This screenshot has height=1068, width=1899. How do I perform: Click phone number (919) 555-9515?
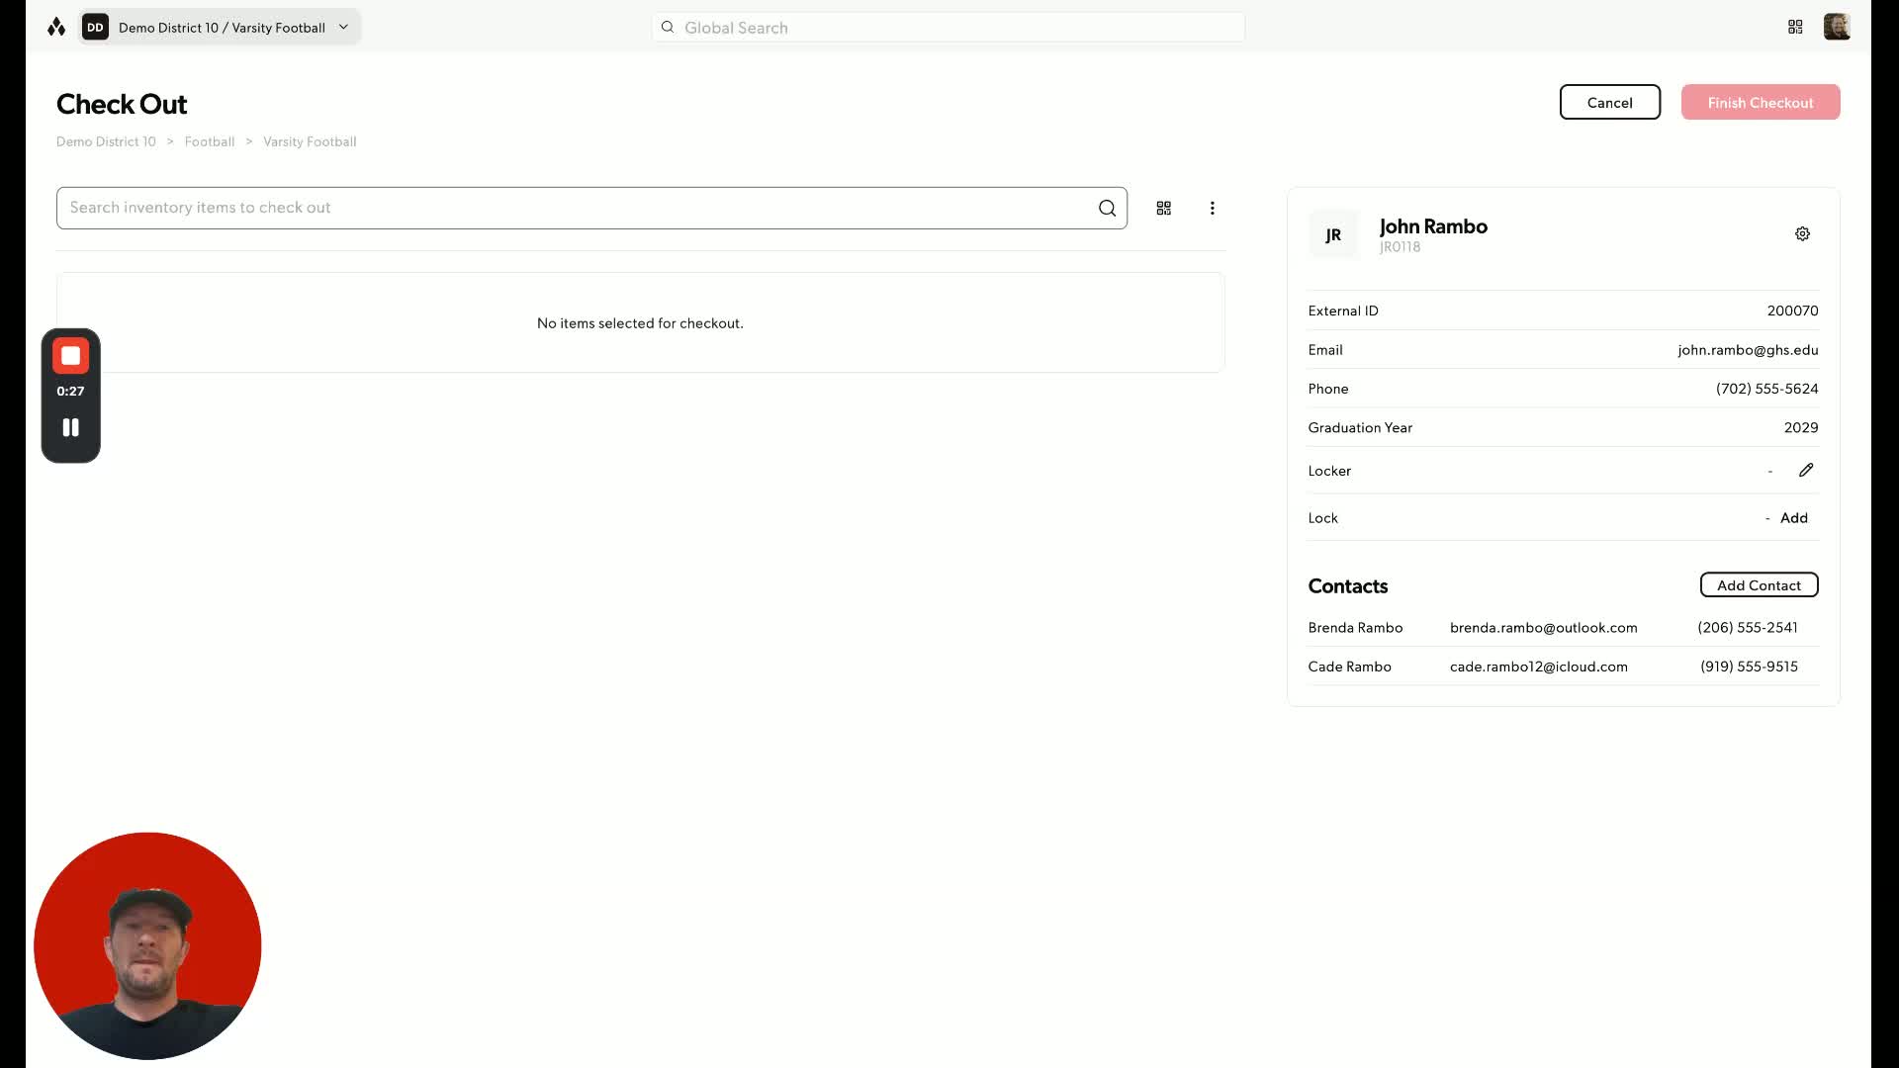pos(1749,667)
